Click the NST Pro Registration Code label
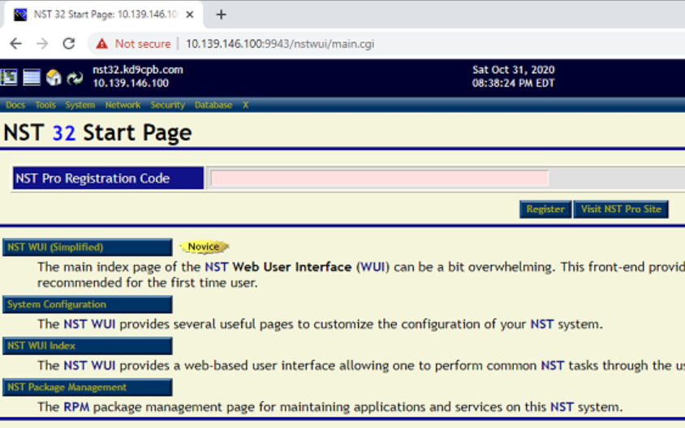 (108, 179)
